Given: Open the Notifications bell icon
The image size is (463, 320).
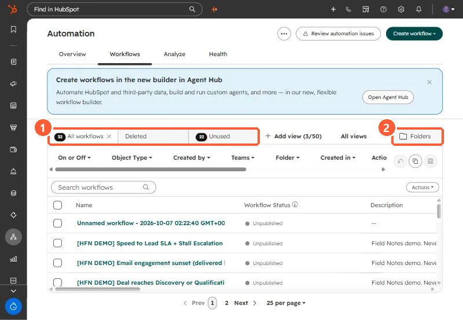Looking at the screenshot, I should (x=418, y=9).
